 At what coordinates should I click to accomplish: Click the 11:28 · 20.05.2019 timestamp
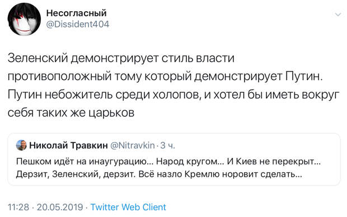pos(45,207)
